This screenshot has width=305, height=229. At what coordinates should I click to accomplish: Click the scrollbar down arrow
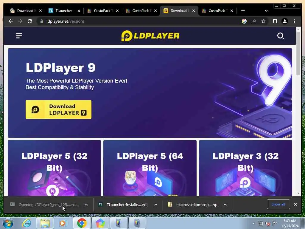(x=298, y=193)
